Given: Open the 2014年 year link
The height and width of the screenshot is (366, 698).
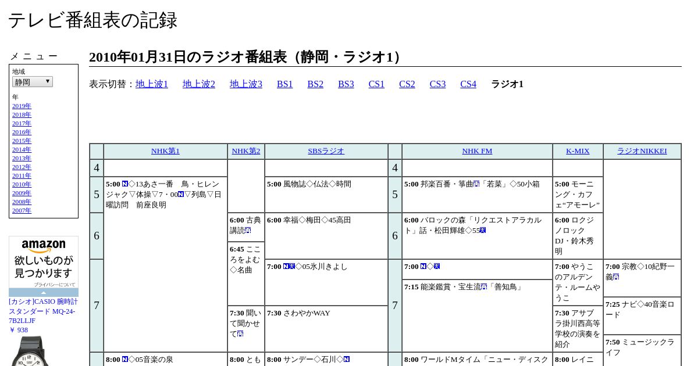Looking at the screenshot, I should pyautogui.click(x=22, y=149).
